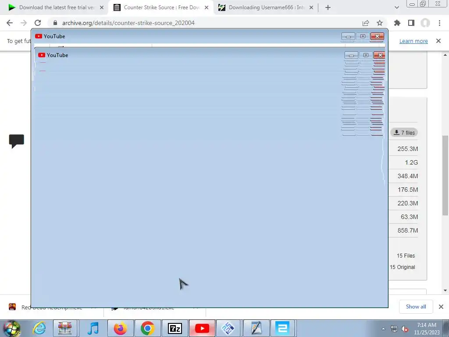The image size is (449, 337).
Task: Click the muted volume tray icon
Action: 405,329
